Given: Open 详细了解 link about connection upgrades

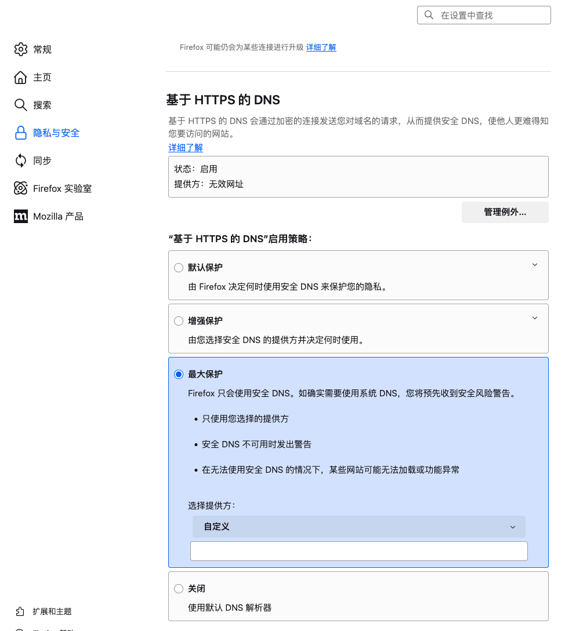Looking at the screenshot, I should (x=321, y=47).
